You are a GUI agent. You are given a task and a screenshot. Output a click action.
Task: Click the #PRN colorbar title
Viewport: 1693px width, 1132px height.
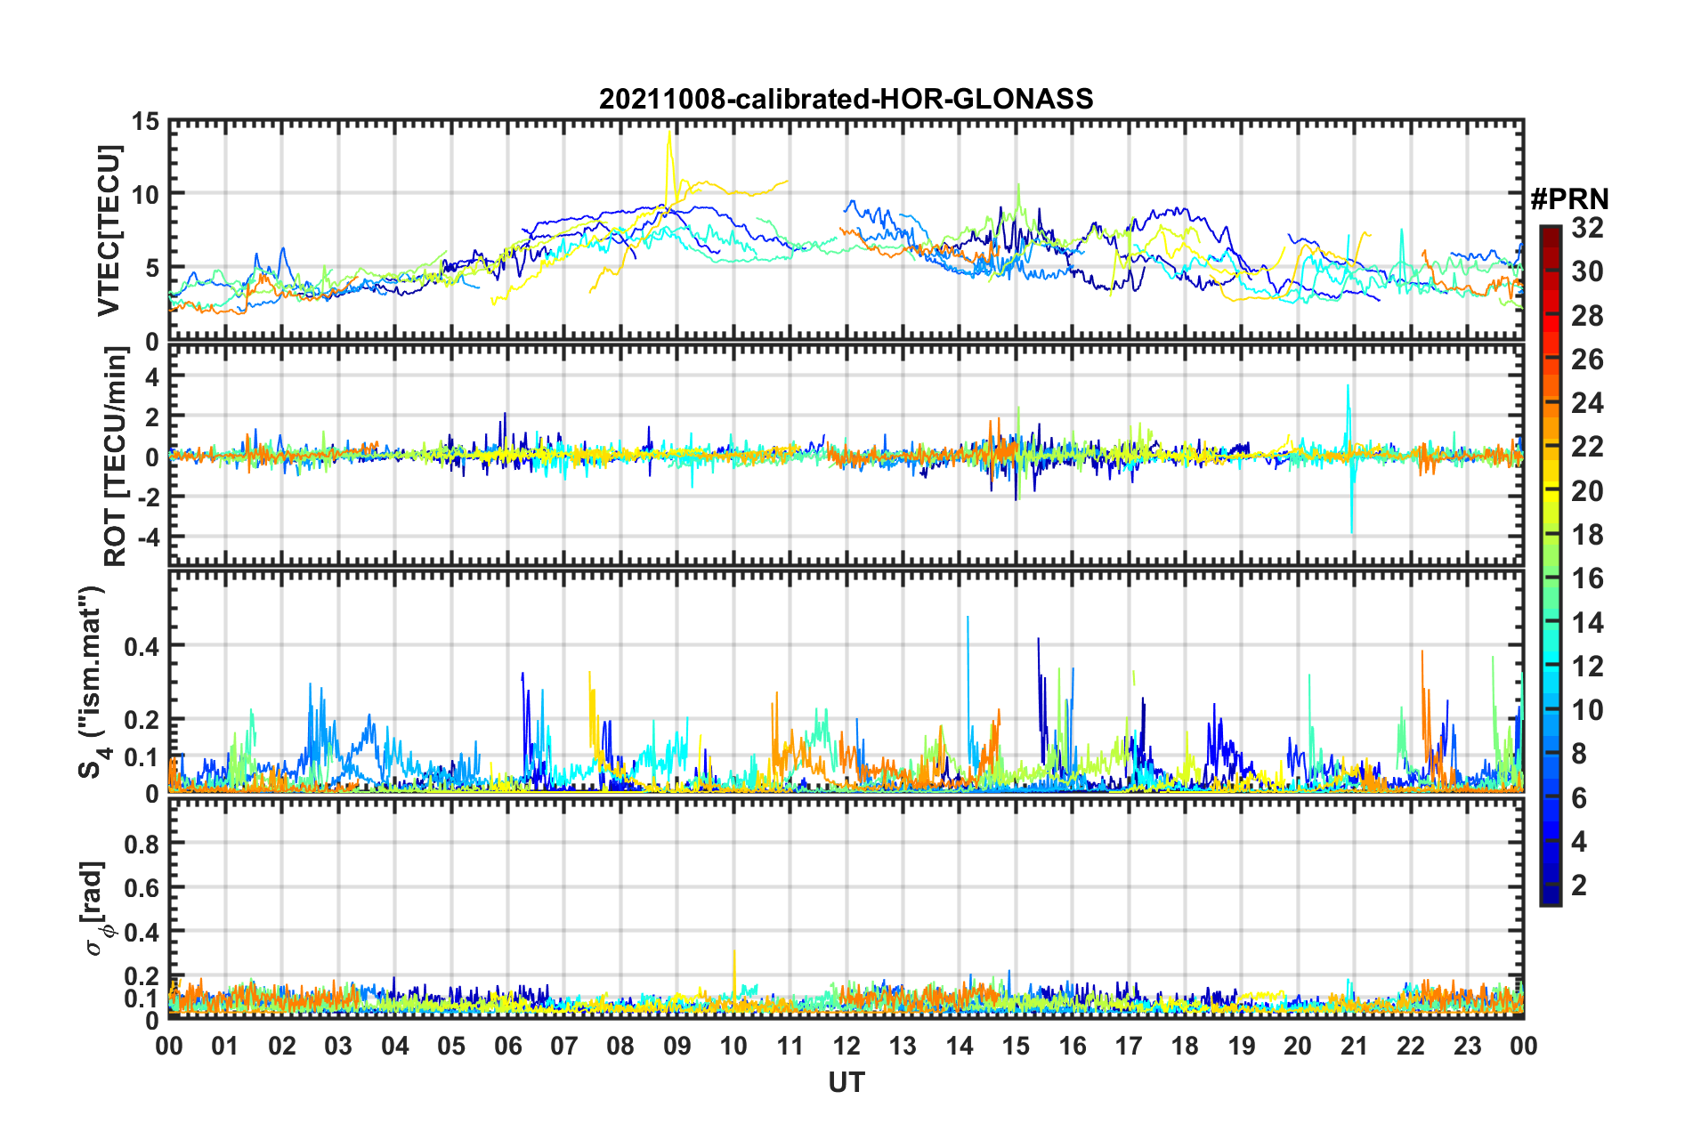click(1569, 198)
